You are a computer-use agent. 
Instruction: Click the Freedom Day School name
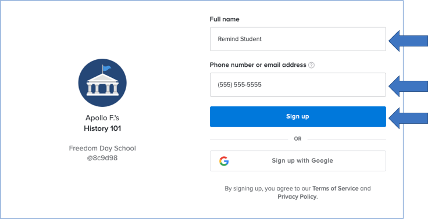point(102,148)
